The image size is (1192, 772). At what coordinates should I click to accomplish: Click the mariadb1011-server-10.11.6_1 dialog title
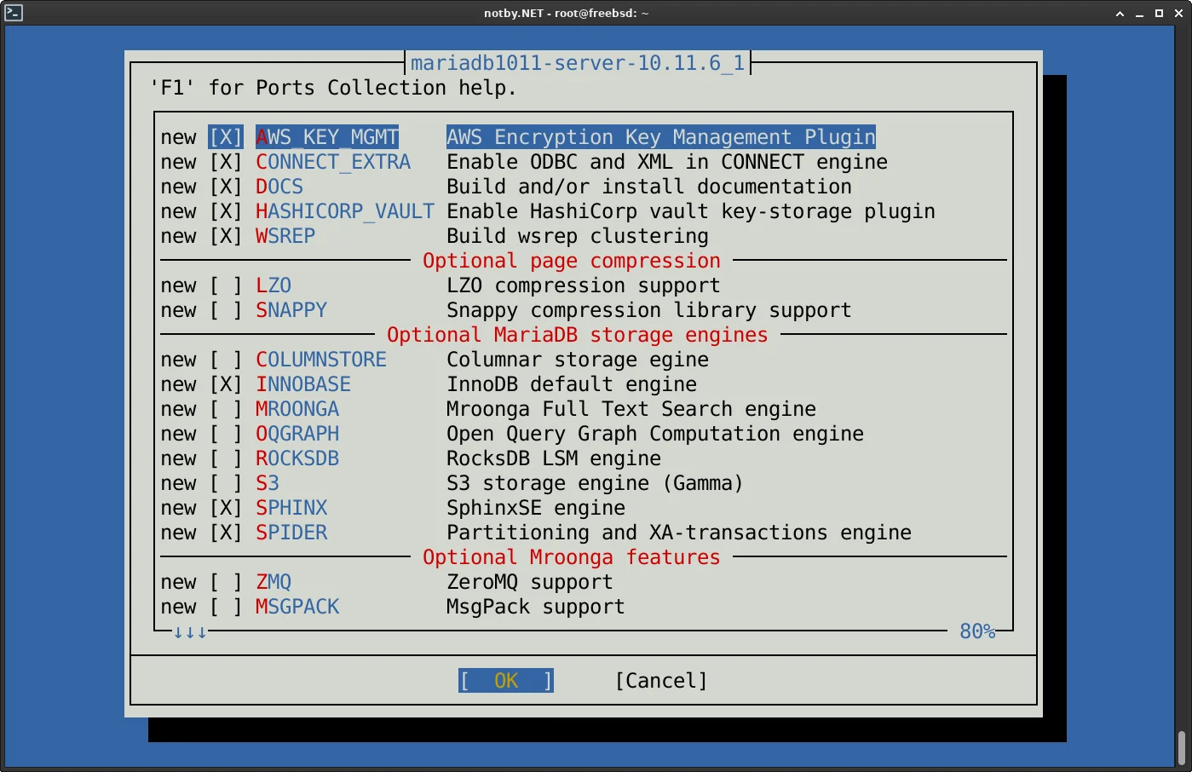578,63
